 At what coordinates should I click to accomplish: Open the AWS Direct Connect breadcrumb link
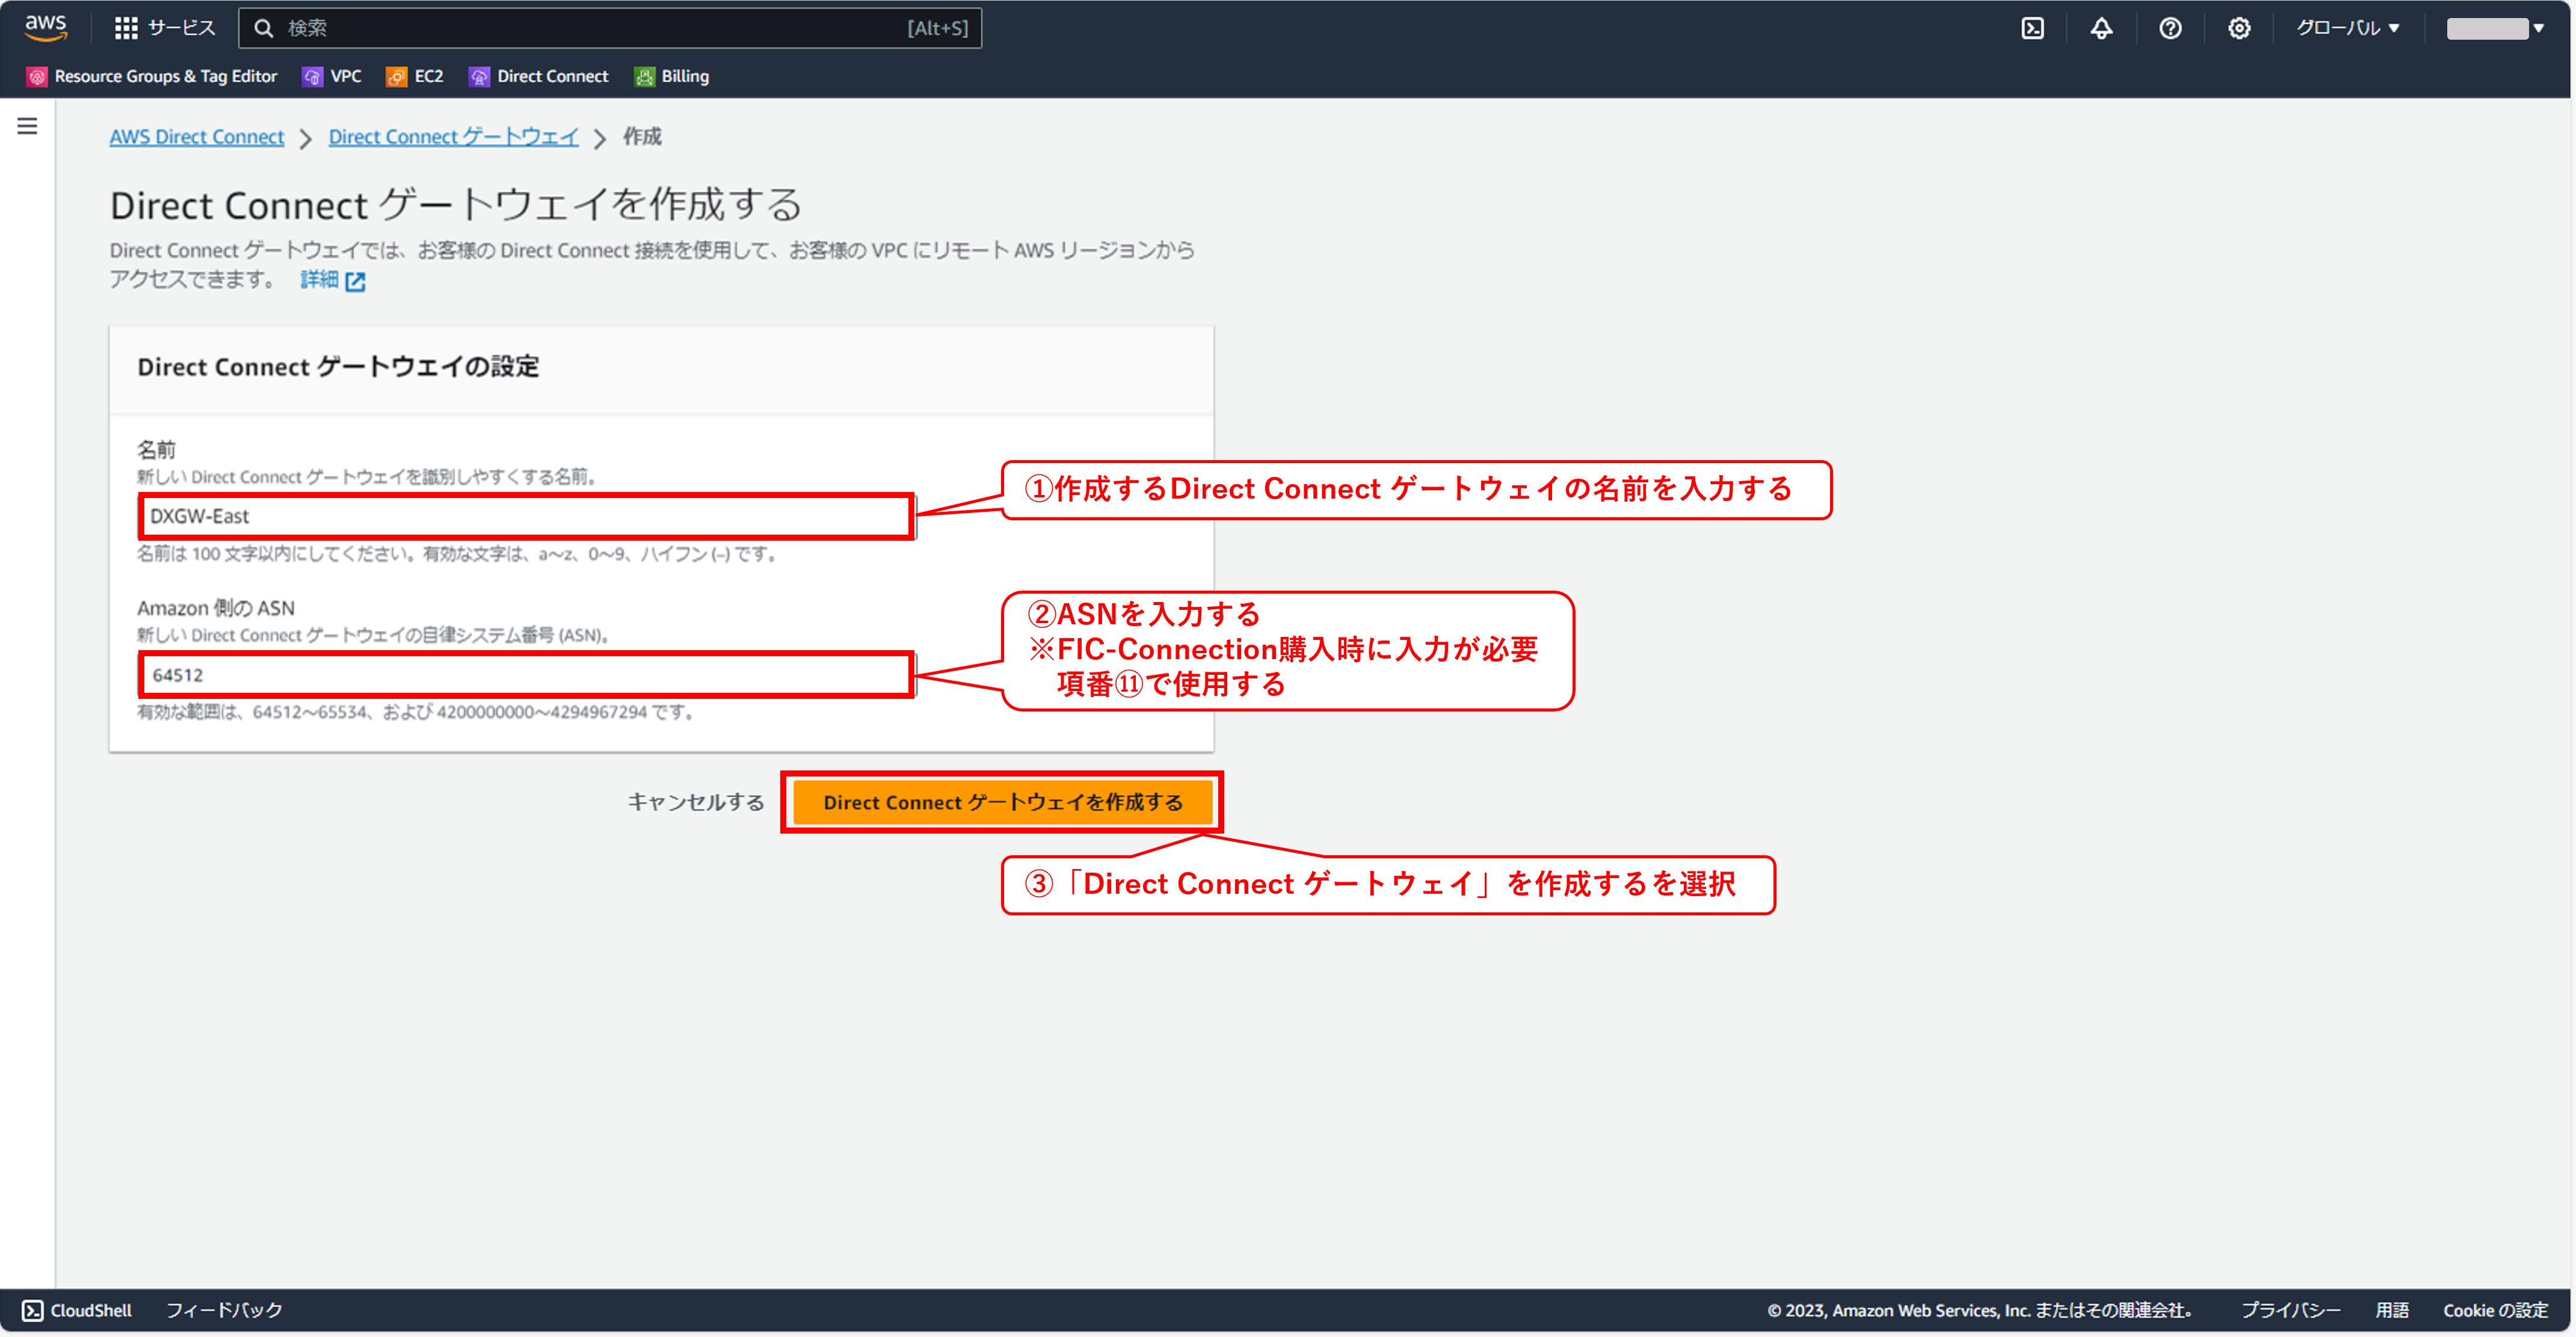[x=196, y=136]
